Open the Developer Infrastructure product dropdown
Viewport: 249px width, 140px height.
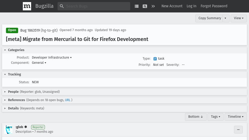tap(52, 58)
